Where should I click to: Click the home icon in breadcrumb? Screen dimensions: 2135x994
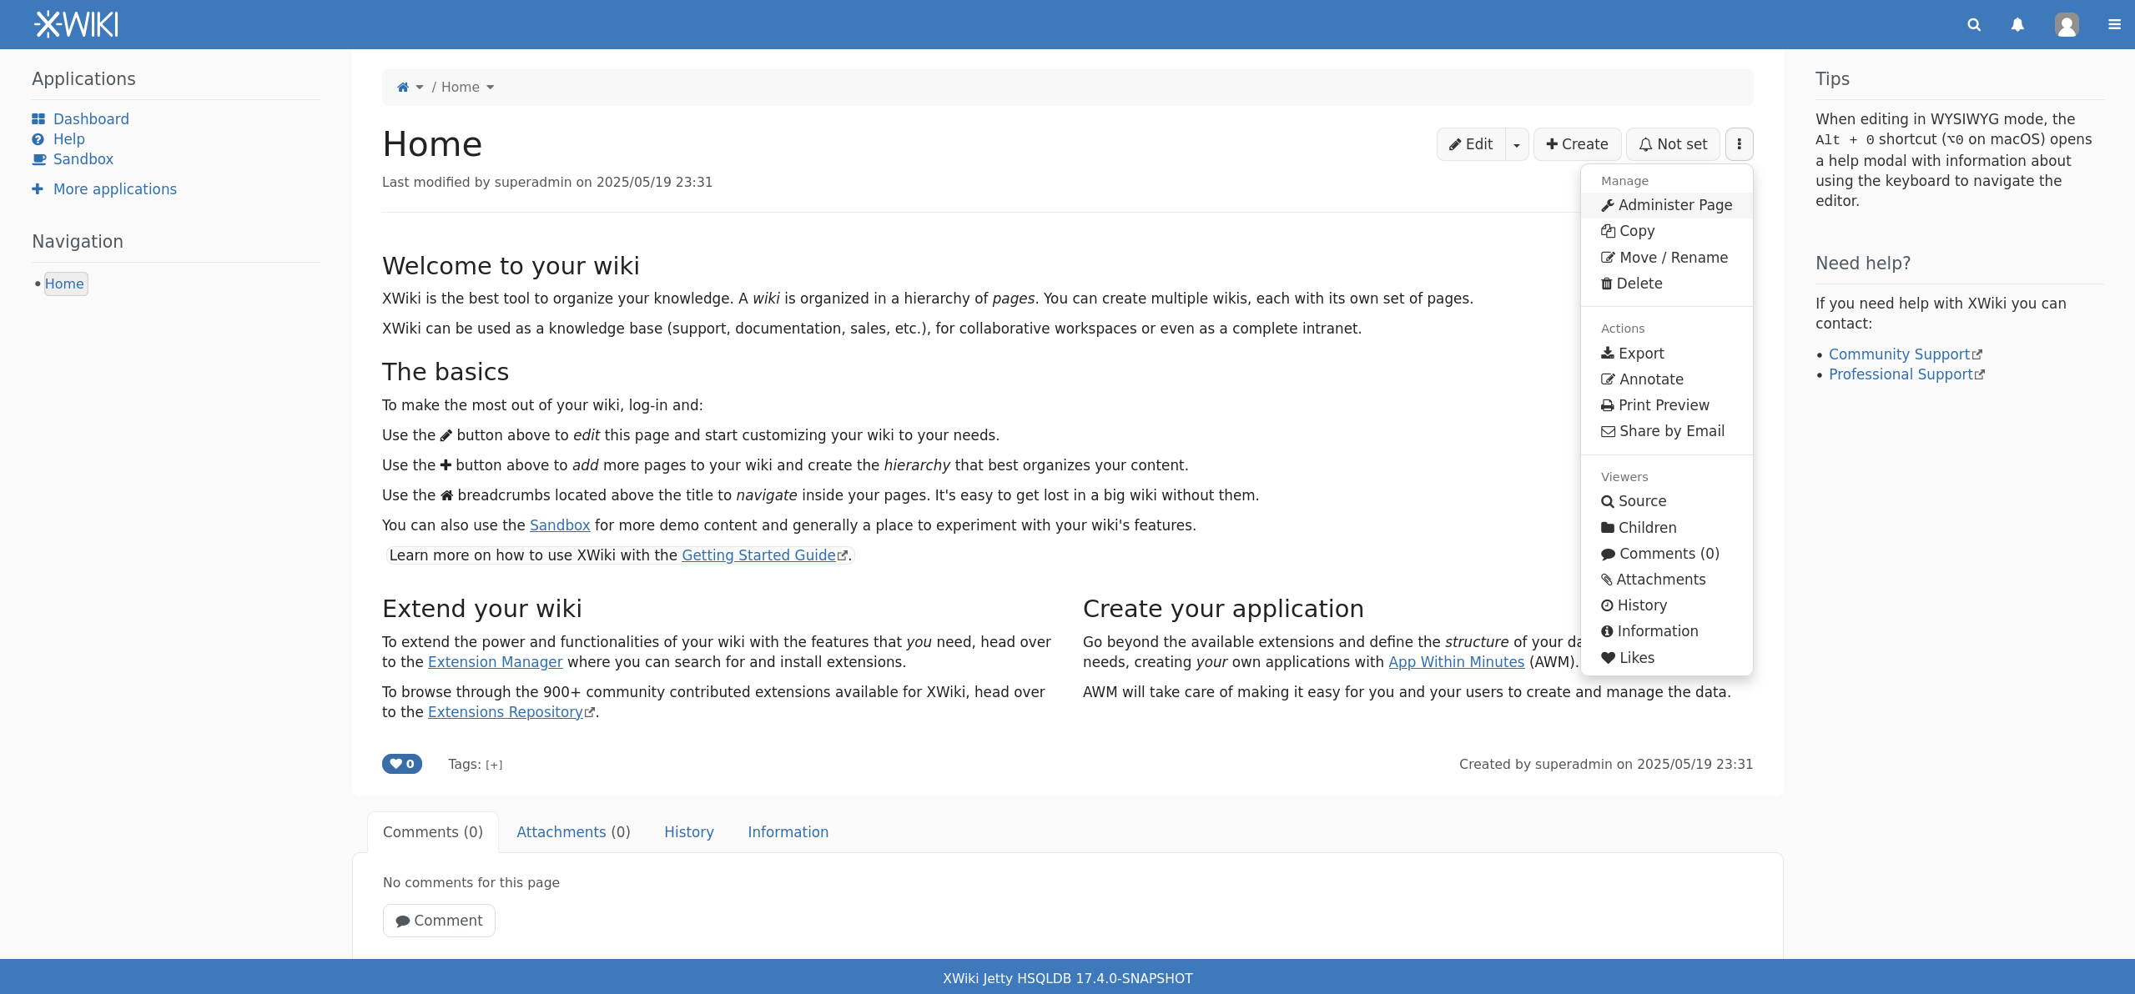(403, 87)
